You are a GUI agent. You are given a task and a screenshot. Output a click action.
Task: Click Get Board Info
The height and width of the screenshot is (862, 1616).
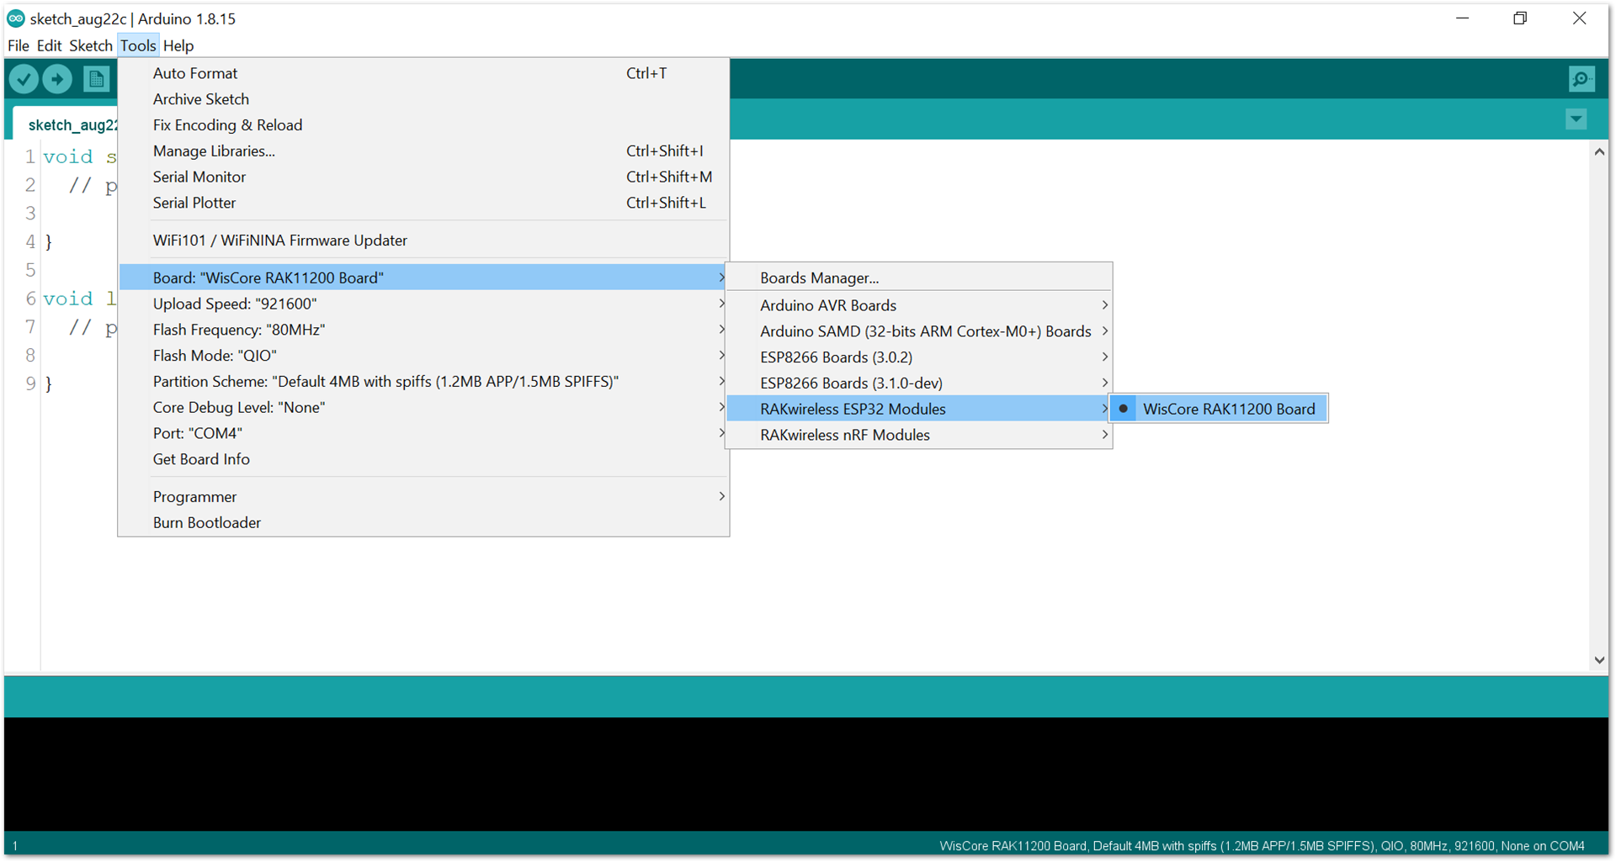point(423,459)
